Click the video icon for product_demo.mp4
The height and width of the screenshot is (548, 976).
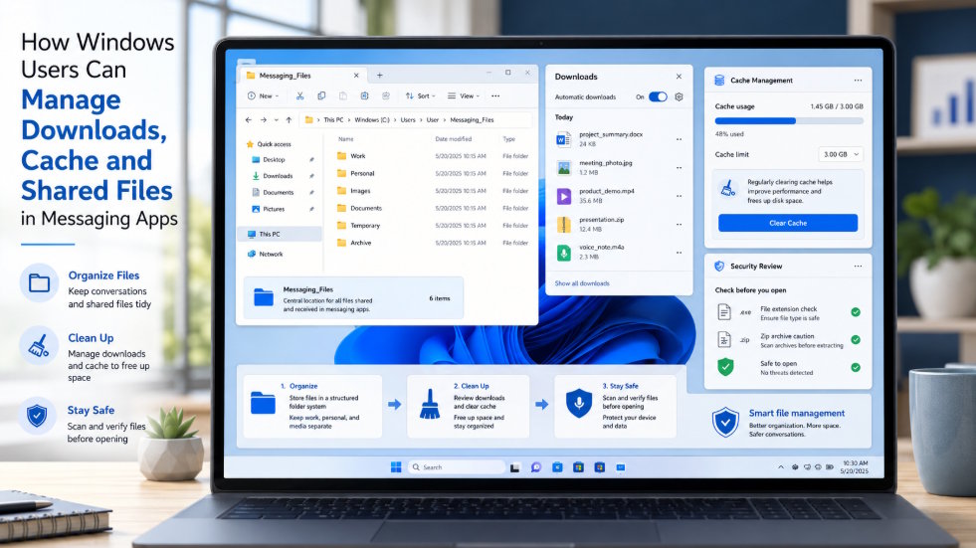pos(563,197)
